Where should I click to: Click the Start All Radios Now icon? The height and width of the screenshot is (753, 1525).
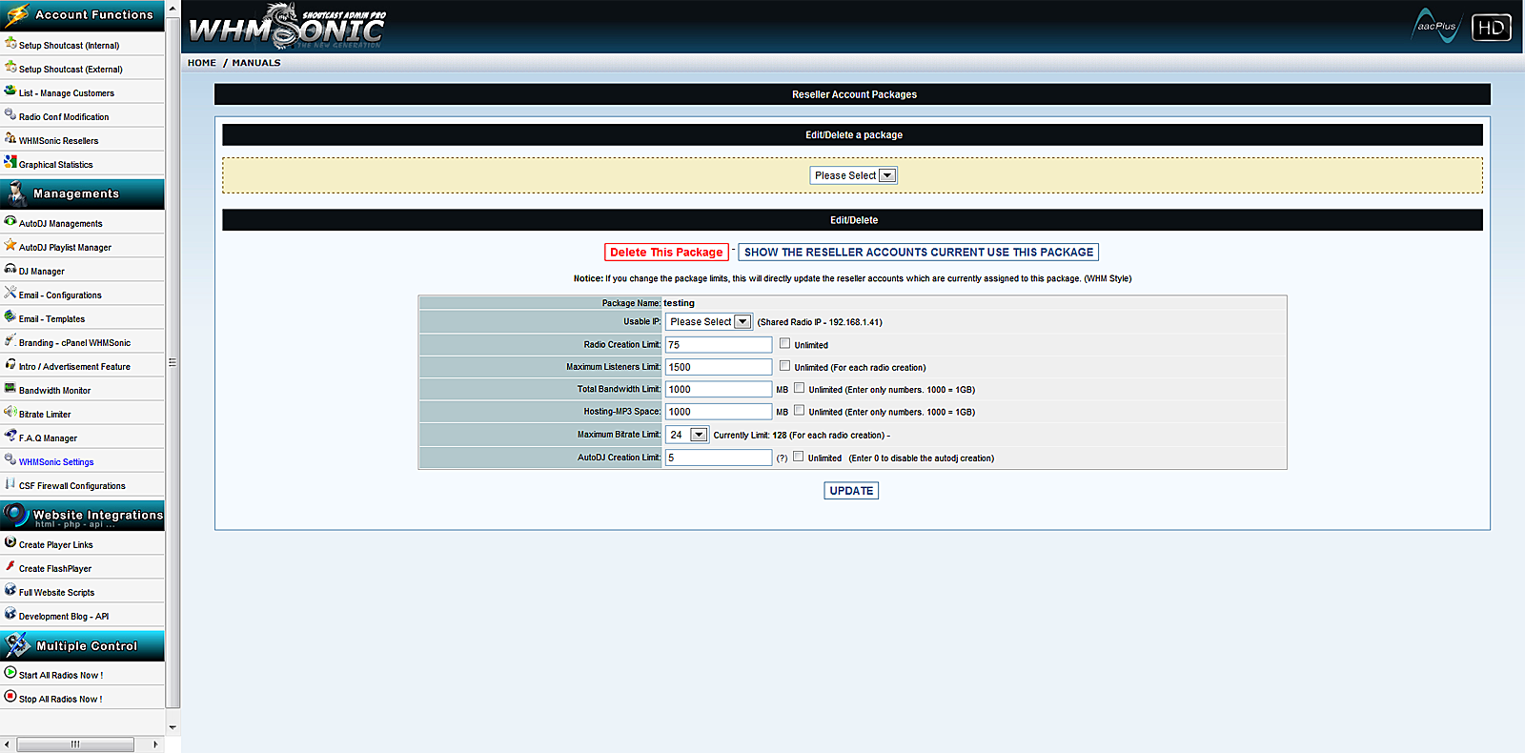(x=10, y=674)
